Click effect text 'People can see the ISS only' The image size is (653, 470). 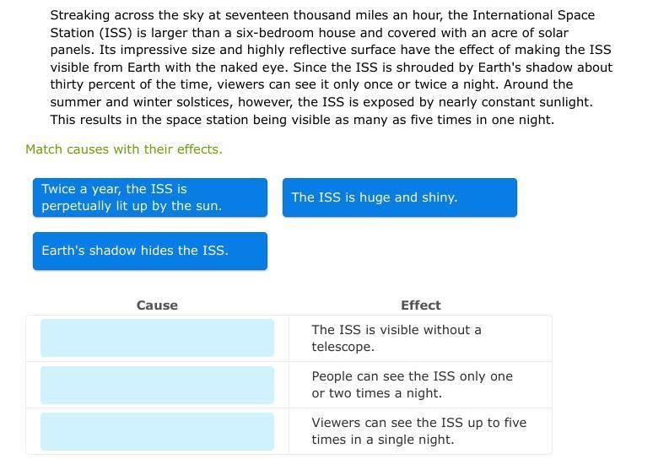pyautogui.click(x=413, y=385)
